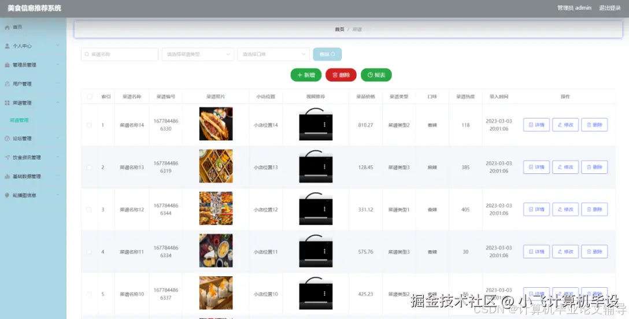Focus the 菜谱名称 search input
Image resolution: width=629 pixels, height=319 pixels.
(120, 54)
